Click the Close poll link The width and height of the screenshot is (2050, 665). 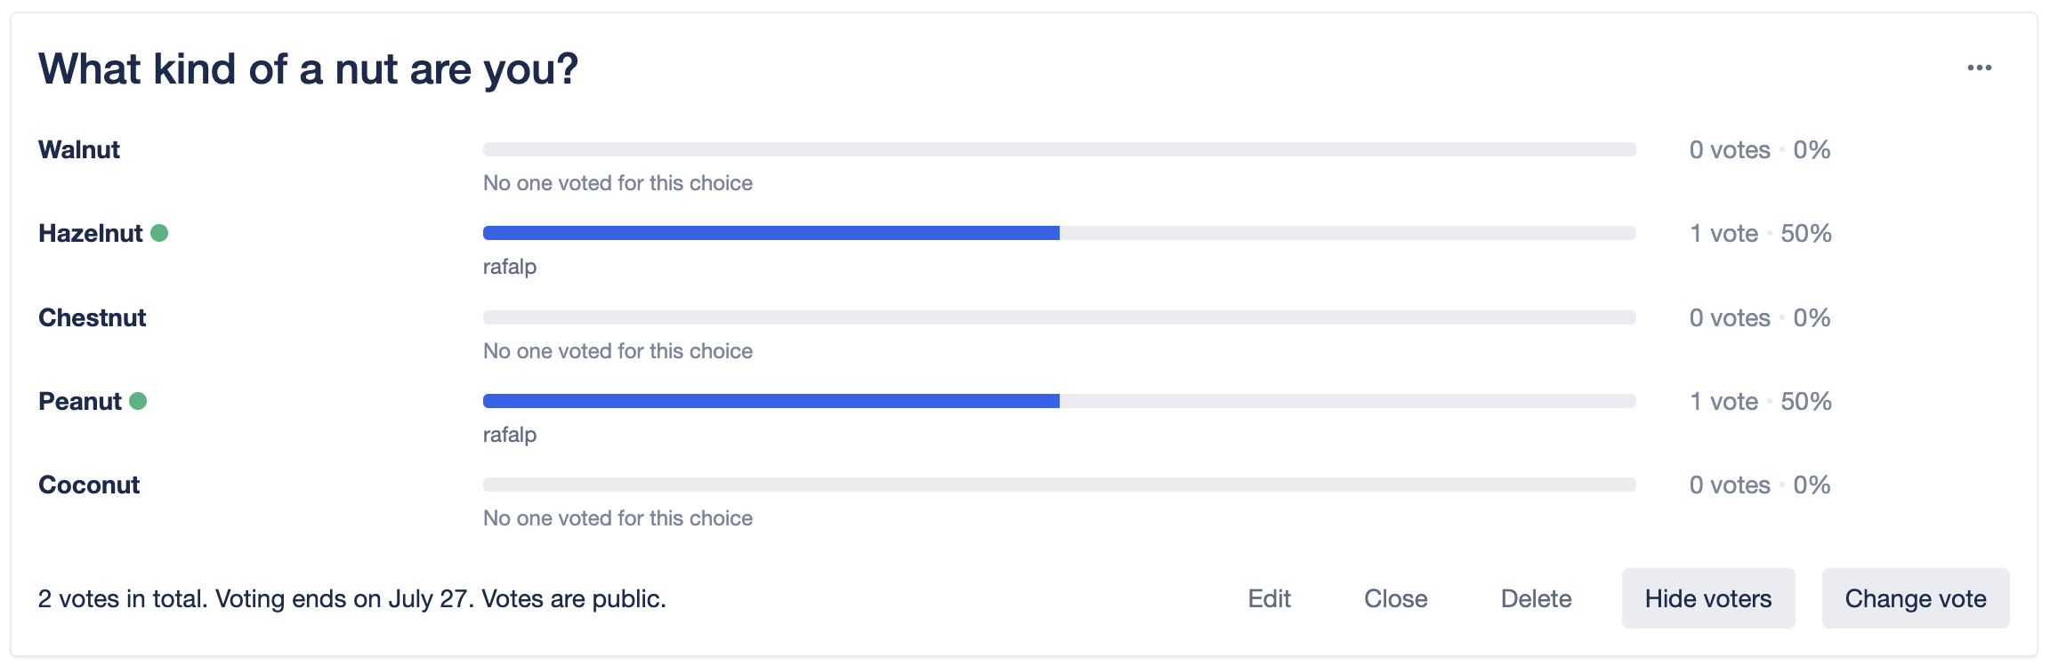(x=1395, y=598)
